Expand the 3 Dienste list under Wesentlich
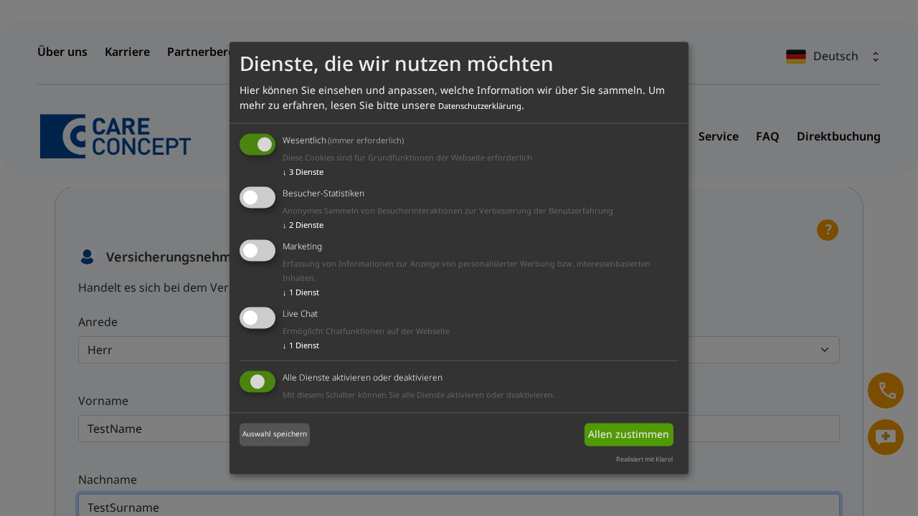 (x=303, y=172)
